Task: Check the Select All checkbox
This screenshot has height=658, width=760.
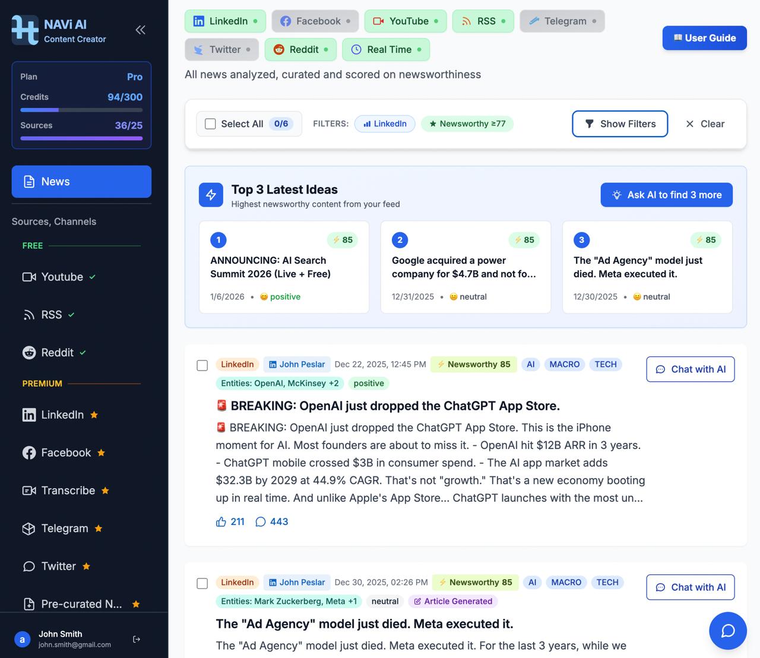Action: (210, 124)
